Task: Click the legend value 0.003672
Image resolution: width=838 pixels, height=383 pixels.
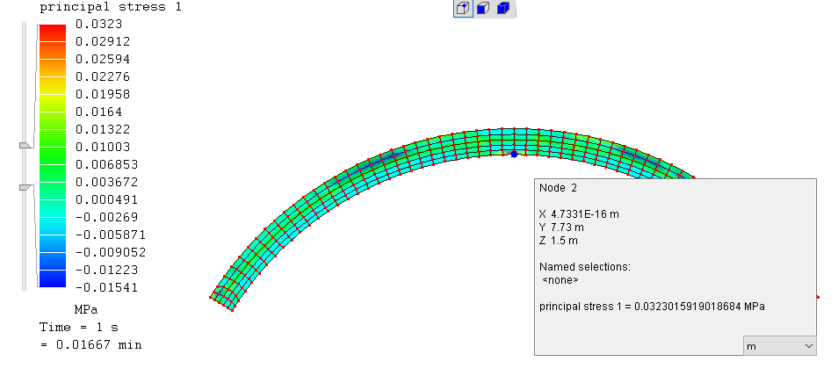Action: (x=107, y=182)
